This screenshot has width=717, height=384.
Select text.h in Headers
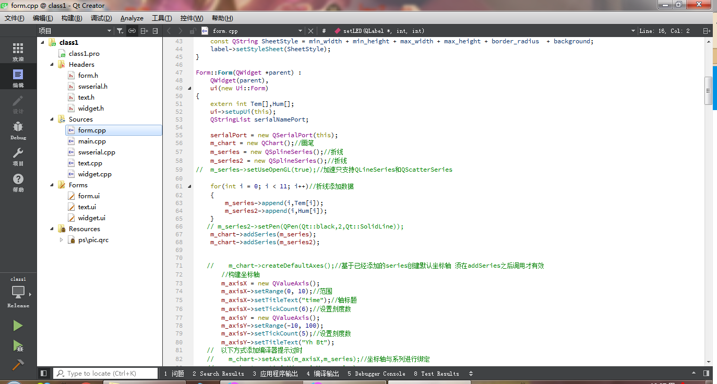click(86, 98)
